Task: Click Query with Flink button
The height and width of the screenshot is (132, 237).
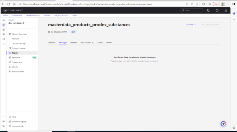Action: tap(210, 25)
